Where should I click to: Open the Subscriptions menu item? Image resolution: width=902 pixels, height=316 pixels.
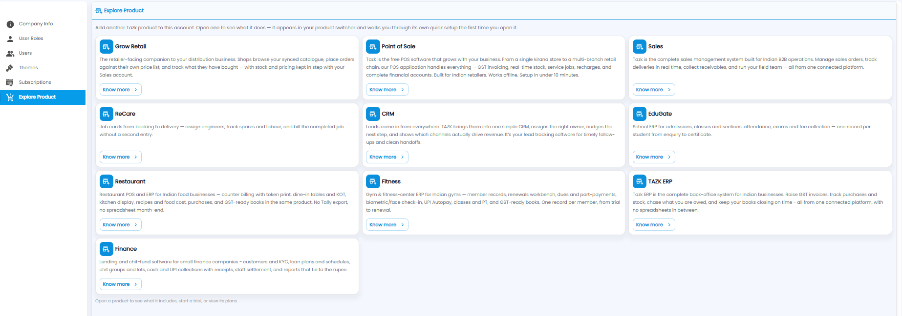tap(43, 82)
